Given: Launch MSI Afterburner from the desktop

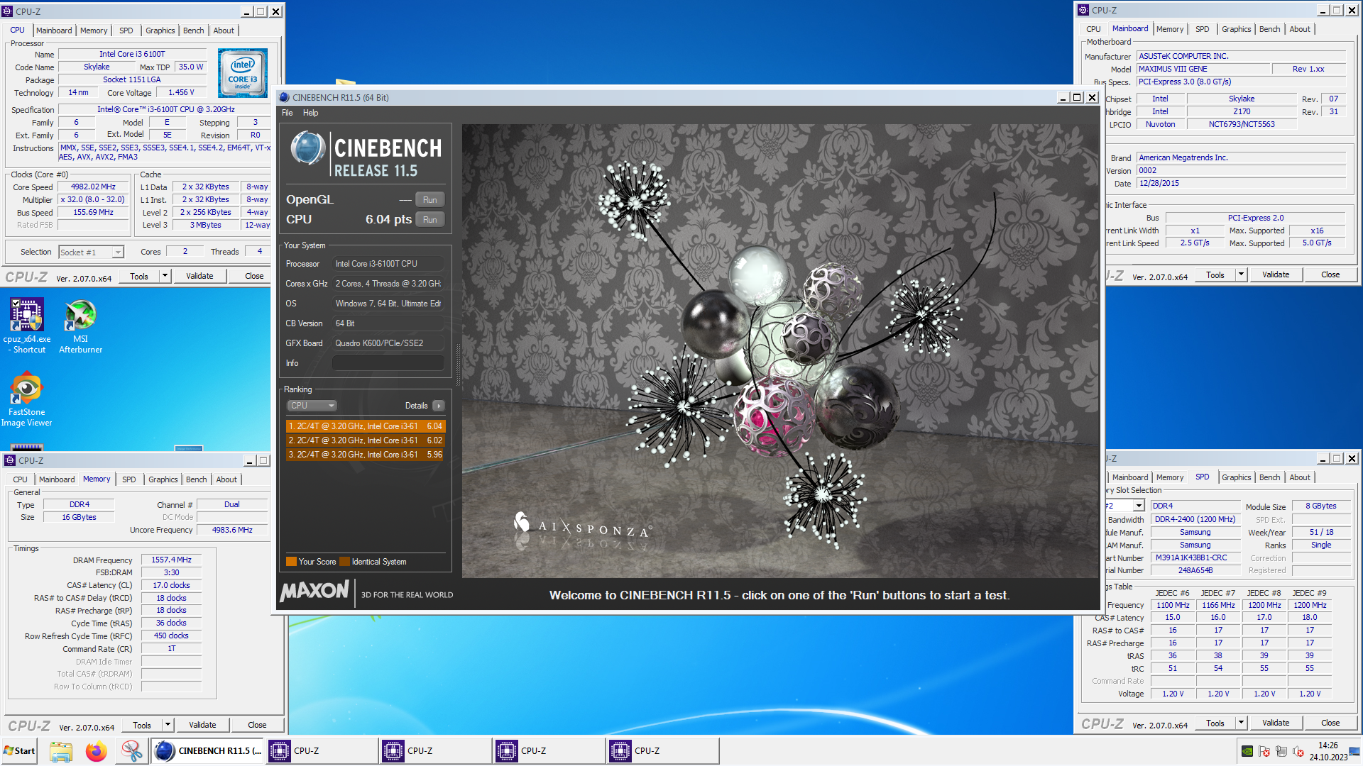Looking at the screenshot, I should pyautogui.click(x=80, y=326).
